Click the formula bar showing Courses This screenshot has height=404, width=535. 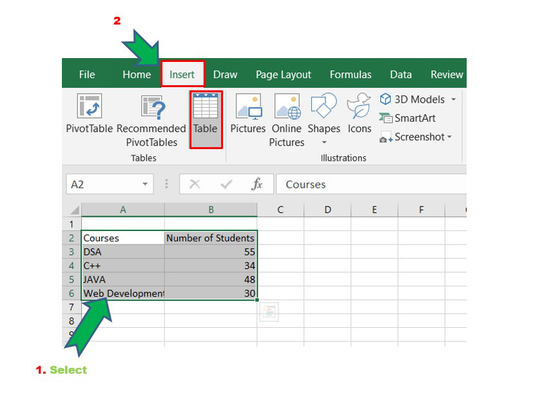click(x=371, y=185)
